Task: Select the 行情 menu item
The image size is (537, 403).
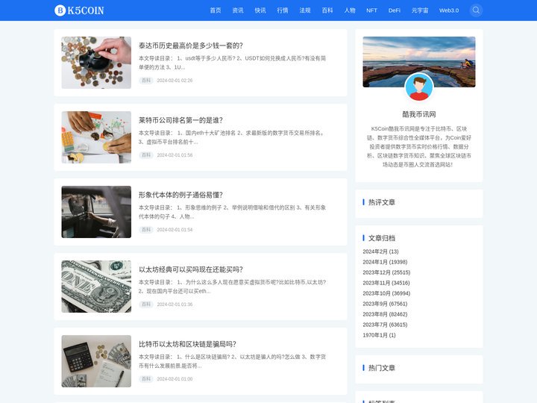Action: tap(283, 10)
